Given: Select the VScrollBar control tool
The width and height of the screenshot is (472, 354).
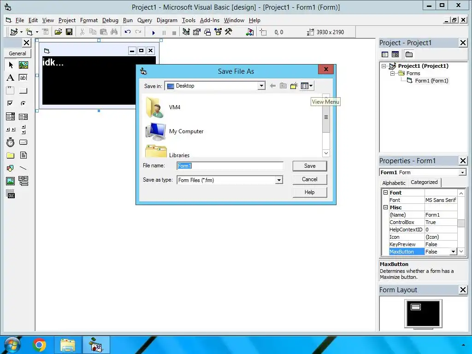Looking at the screenshot, I should coord(23,130).
